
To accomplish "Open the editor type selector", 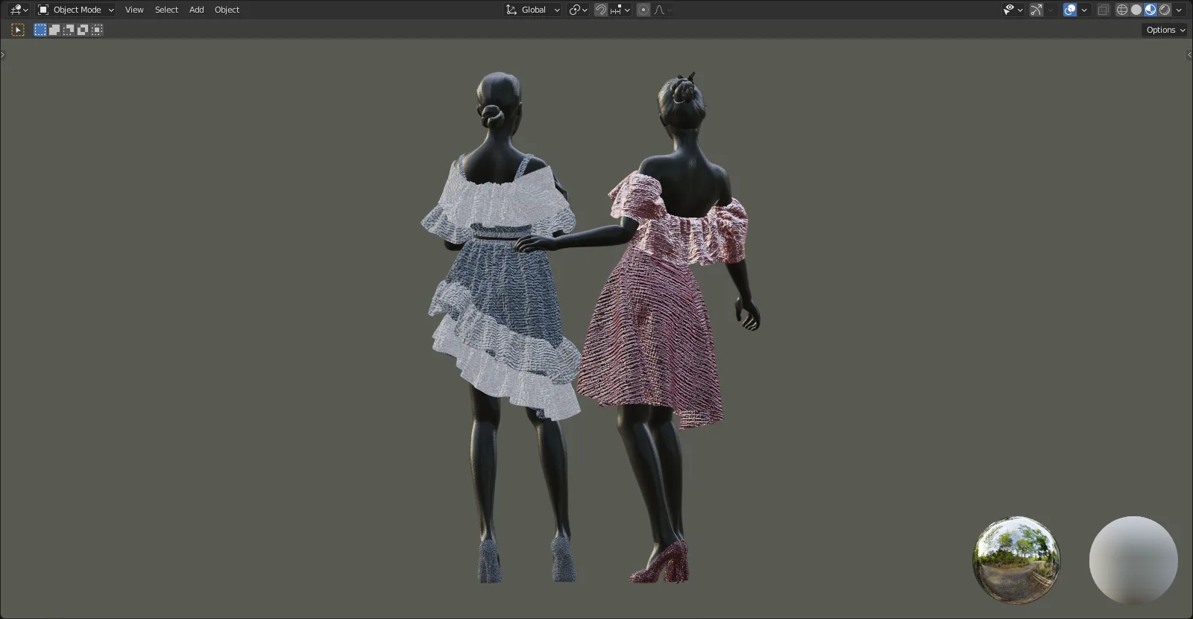I will tap(19, 10).
